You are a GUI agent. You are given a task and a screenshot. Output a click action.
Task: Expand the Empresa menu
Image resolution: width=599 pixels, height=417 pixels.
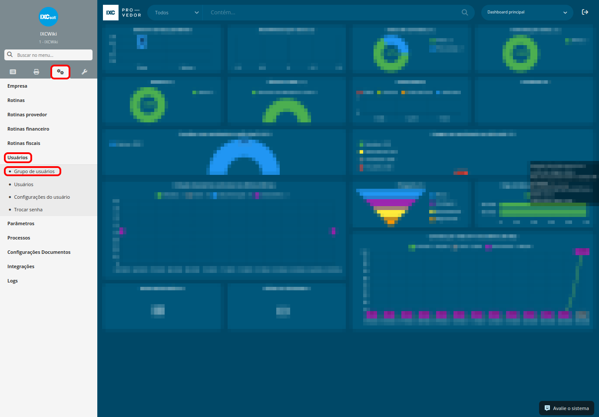[x=17, y=86]
